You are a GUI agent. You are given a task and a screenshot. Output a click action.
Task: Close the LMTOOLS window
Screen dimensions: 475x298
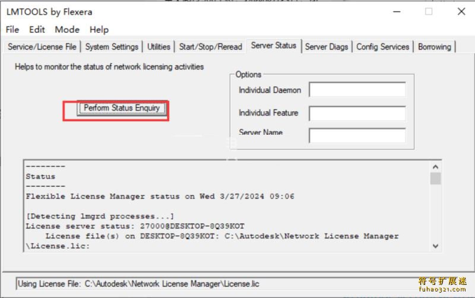point(461,12)
